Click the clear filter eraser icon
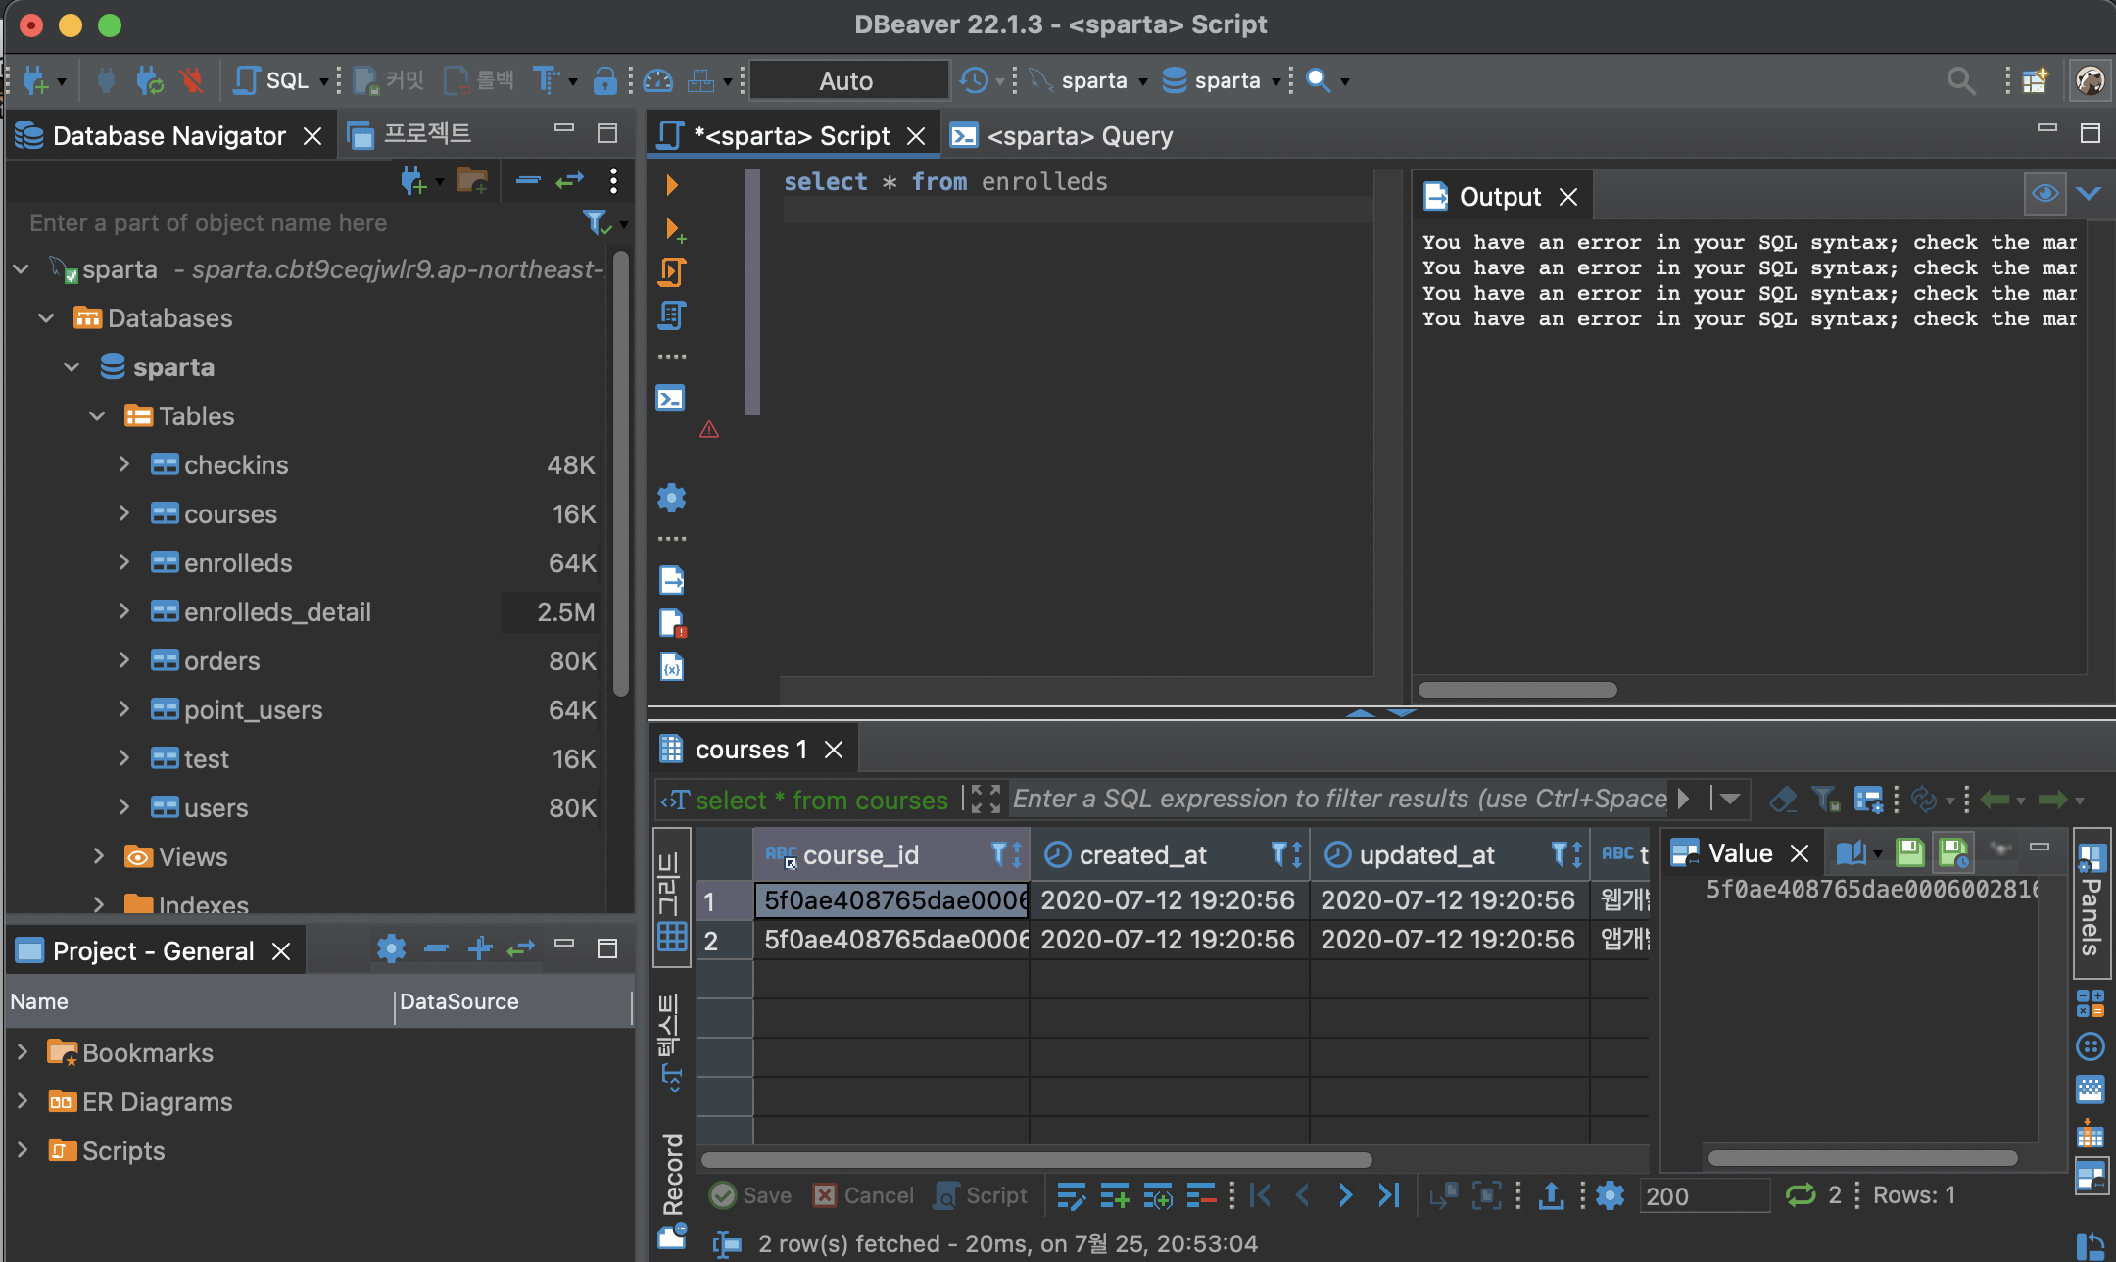 tap(1783, 800)
